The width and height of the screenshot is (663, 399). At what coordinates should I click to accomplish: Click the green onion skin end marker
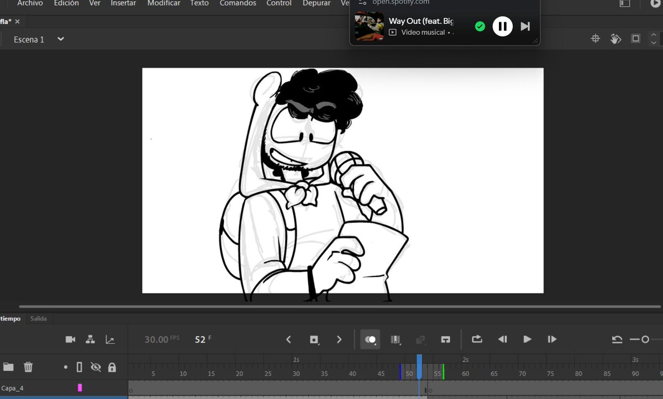point(443,371)
